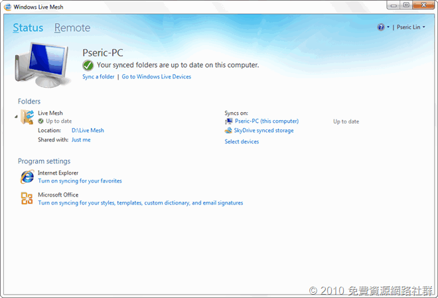This screenshot has width=438, height=298.
Task: Switch to the Status tab
Action: (28, 28)
